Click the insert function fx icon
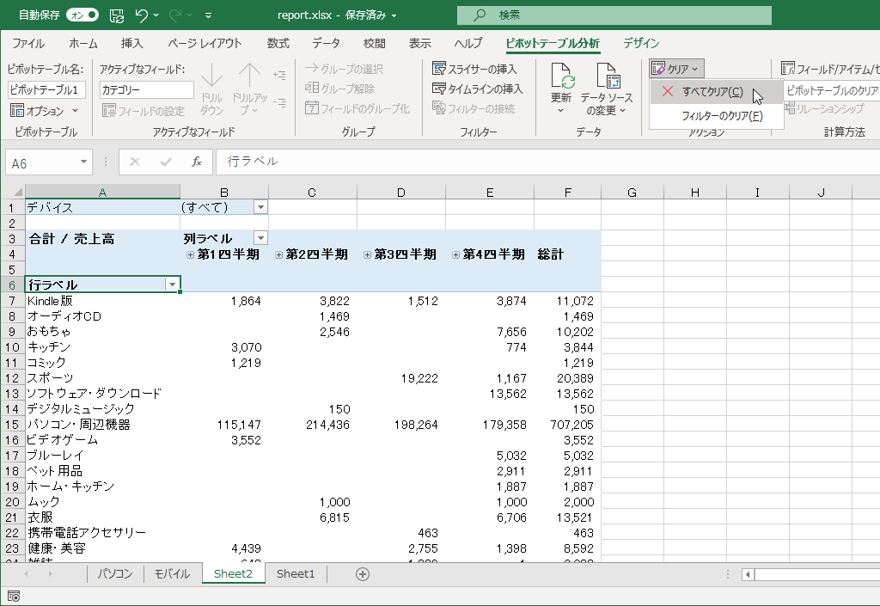This screenshot has height=606, width=880. pyautogui.click(x=197, y=162)
